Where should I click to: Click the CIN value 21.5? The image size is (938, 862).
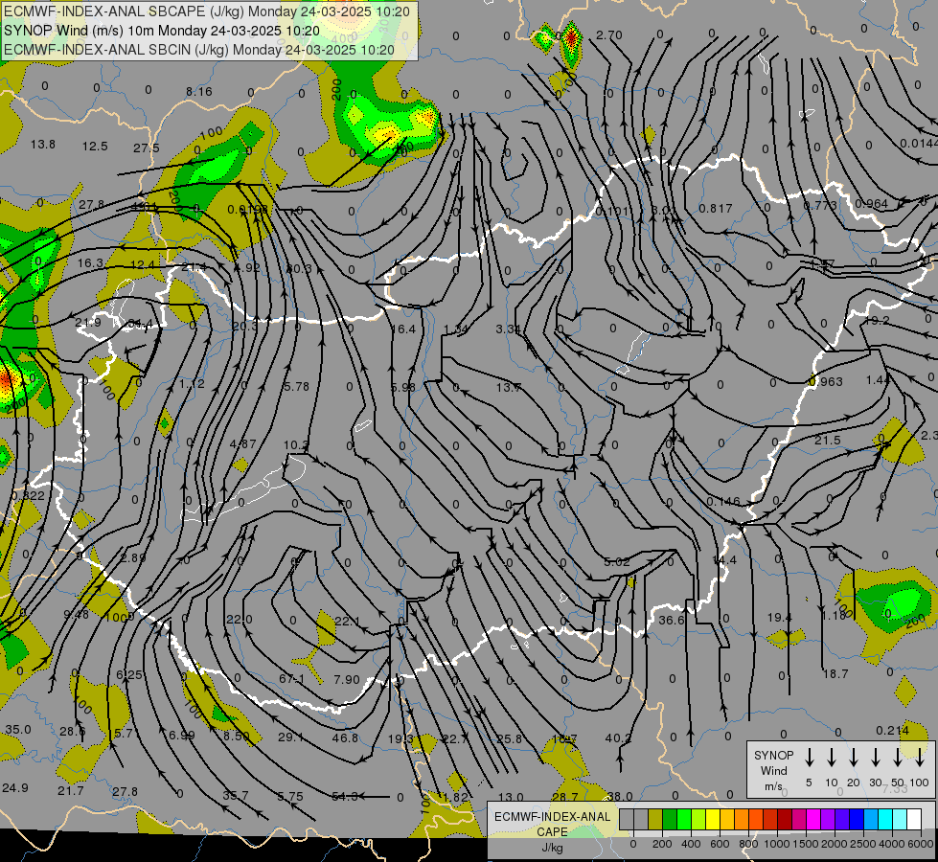tap(828, 441)
